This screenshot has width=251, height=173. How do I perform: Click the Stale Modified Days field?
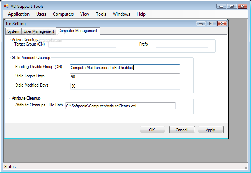pyautogui.click(x=125, y=86)
